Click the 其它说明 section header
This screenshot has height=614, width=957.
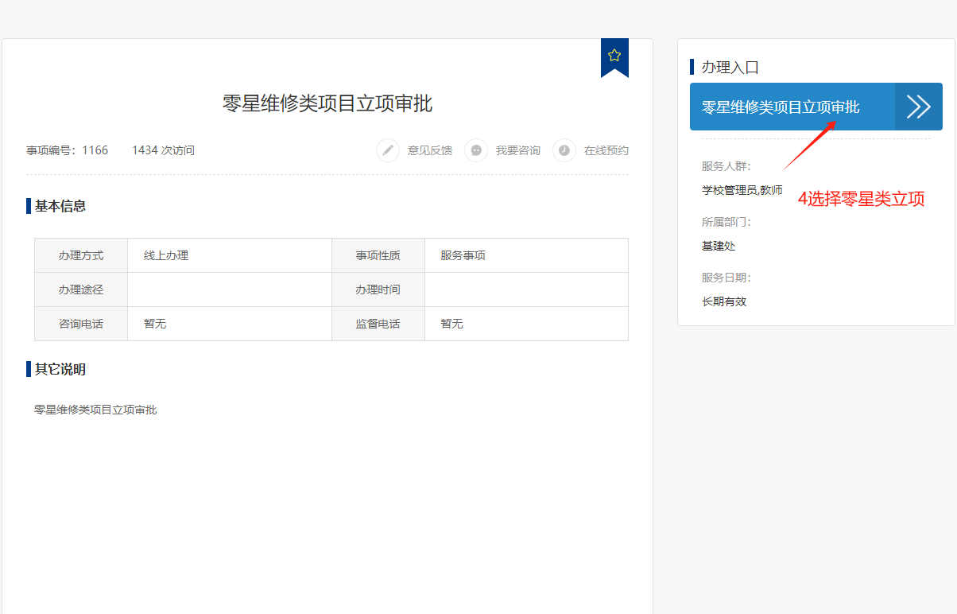pos(60,369)
